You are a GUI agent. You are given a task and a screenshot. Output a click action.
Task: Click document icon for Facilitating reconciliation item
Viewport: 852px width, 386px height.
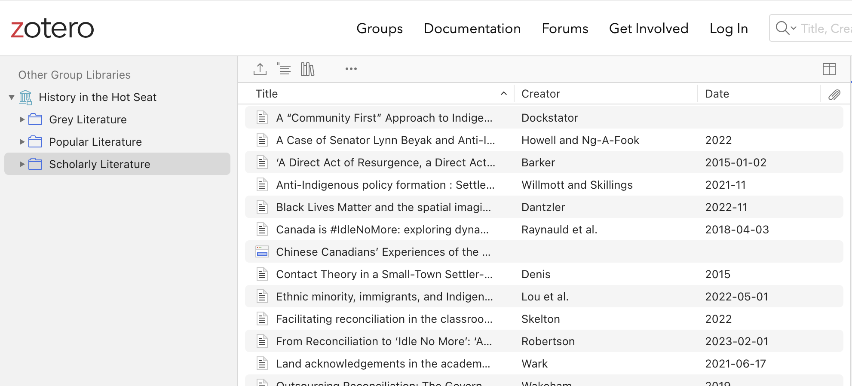click(262, 319)
